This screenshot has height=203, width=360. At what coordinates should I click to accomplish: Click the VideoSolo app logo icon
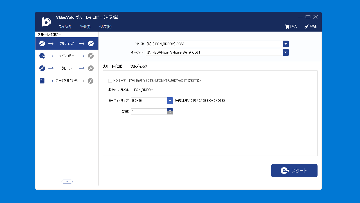[x=46, y=22]
